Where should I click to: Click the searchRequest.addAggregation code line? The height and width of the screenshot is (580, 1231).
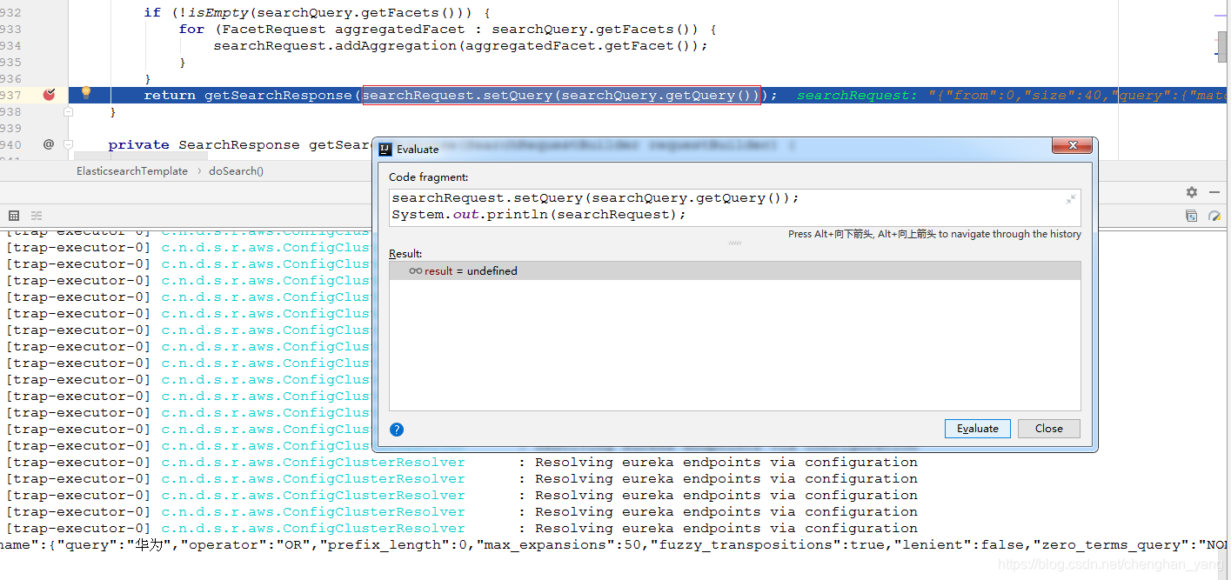pyautogui.click(x=460, y=45)
